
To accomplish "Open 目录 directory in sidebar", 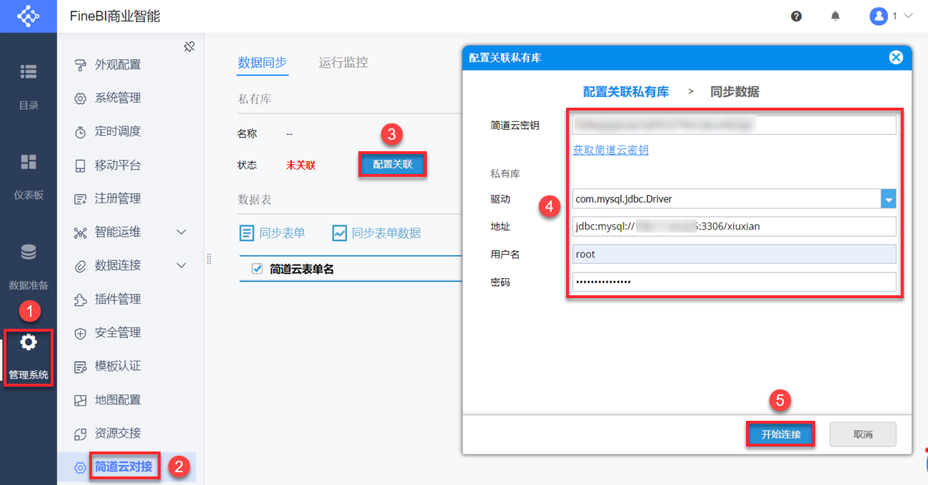I will pos(29,86).
